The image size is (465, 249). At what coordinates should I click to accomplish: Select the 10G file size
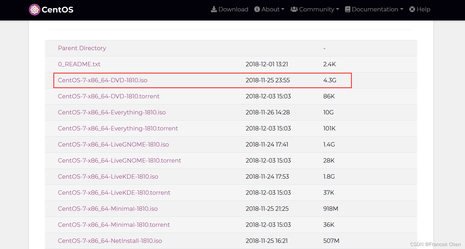328,112
